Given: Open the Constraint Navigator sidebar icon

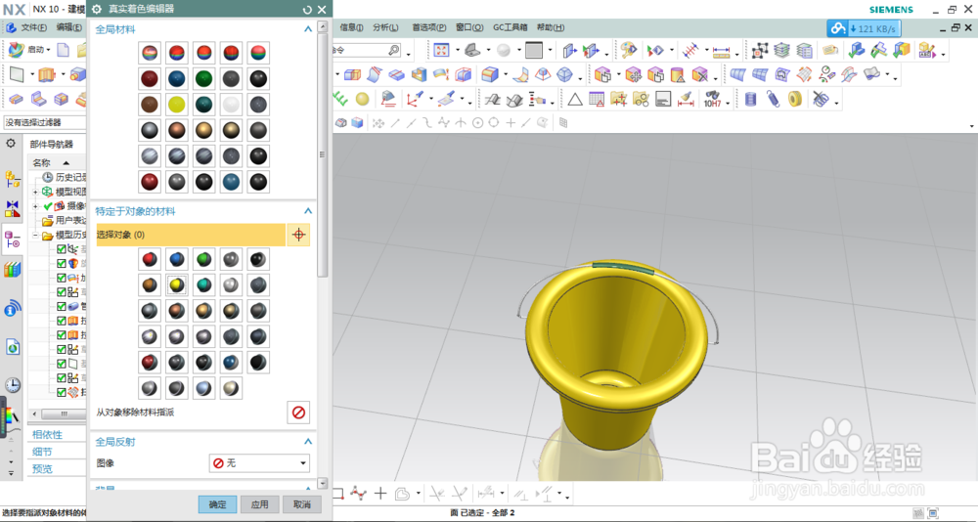Looking at the screenshot, I should (x=13, y=209).
